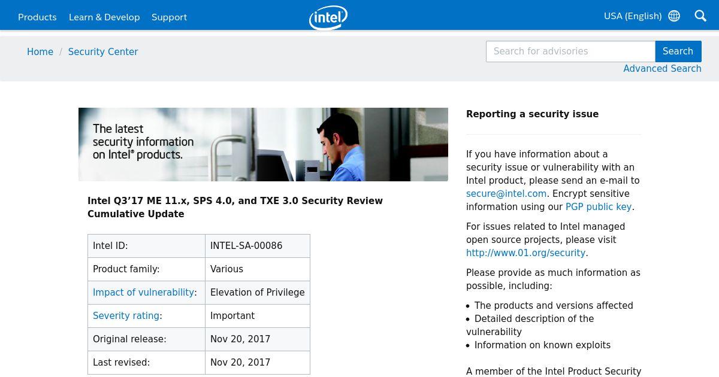This screenshot has height=377, width=719.
Task: Open the Products menu
Action: point(37,17)
